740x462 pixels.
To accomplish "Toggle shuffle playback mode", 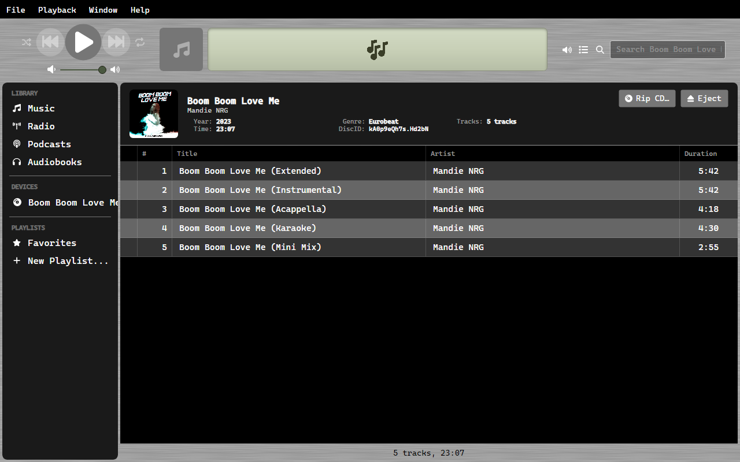I will pos(27,42).
